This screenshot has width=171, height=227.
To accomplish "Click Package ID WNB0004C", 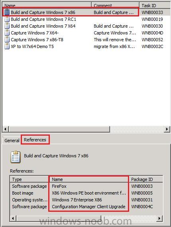I will [x=142, y=207].
